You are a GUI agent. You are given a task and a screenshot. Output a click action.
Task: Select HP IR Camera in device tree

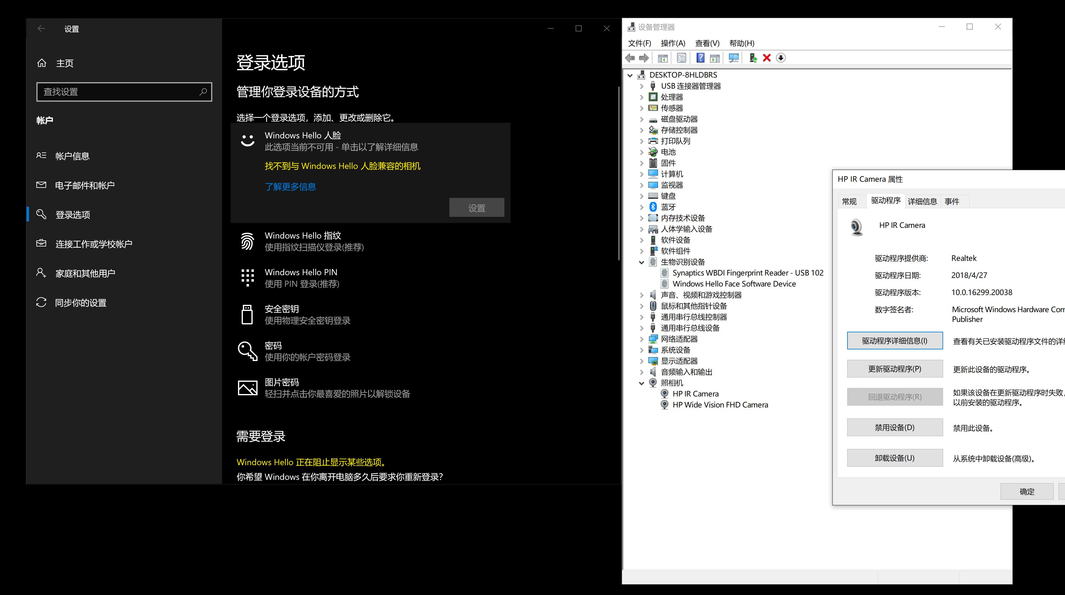(x=695, y=394)
